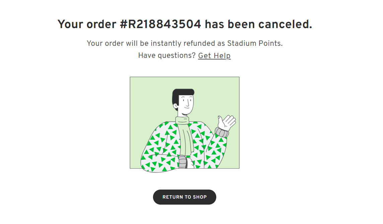
Task: Click the 'Have questions?' text
Action: [167, 55]
